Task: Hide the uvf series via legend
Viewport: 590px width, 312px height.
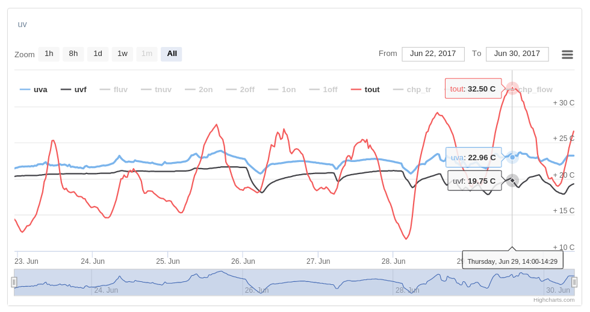Action: click(x=73, y=90)
